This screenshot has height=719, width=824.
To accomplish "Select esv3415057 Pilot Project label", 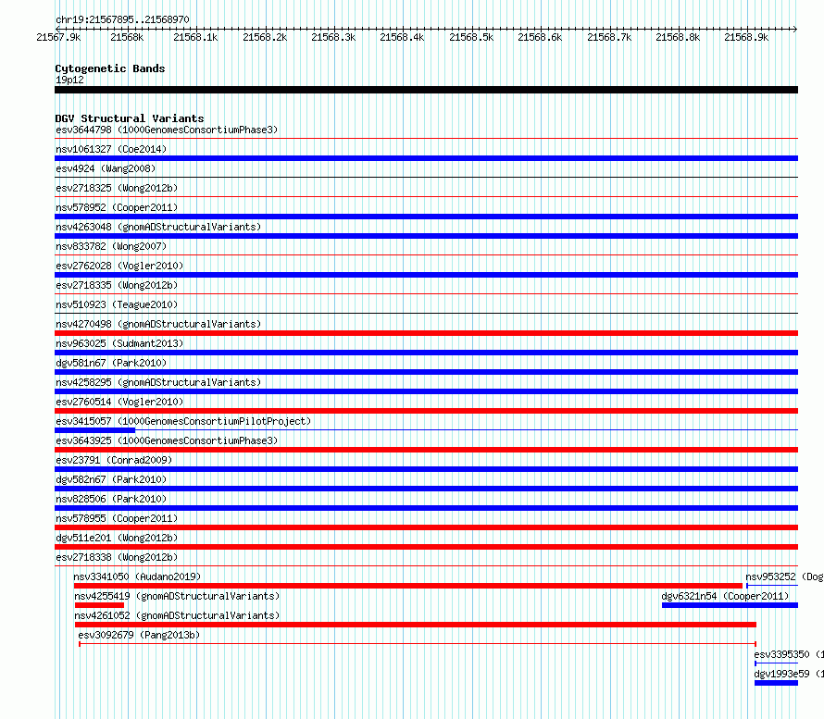I will [x=183, y=421].
